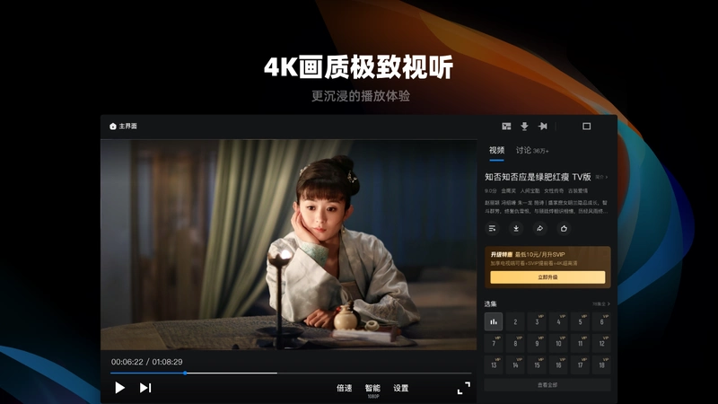Expand the 简介 show description

click(x=601, y=177)
